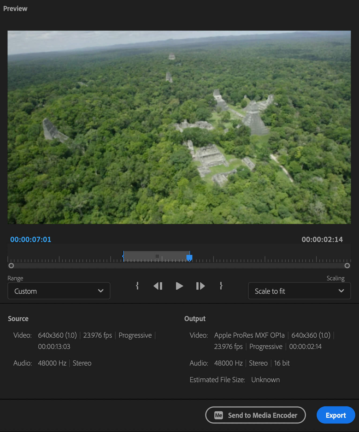The width and height of the screenshot is (359, 432).
Task: Click the in-point handle of the range bar
Action: click(x=123, y=256)
